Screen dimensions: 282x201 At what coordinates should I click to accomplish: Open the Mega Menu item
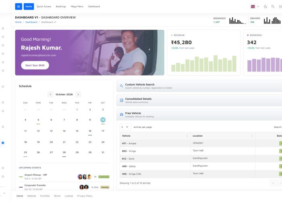click(x=77, y=6)
